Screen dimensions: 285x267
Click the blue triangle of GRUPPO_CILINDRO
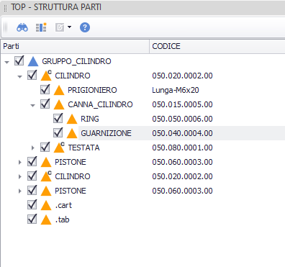[x=33, y=61]
